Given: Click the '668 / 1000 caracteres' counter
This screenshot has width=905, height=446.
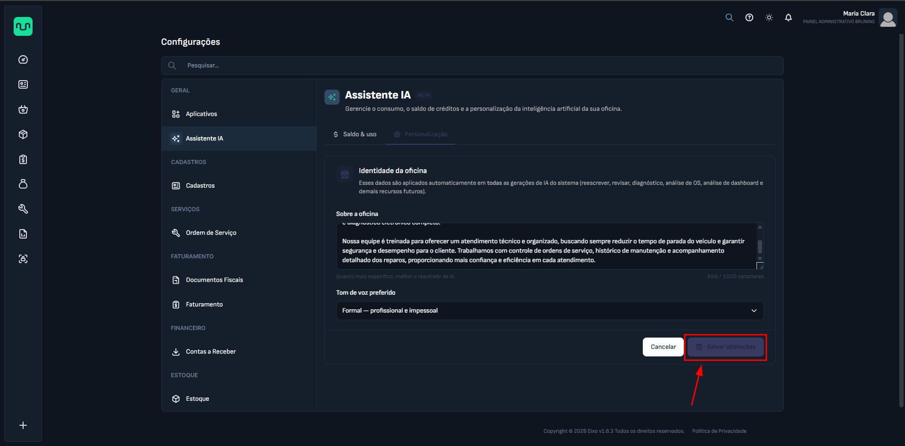Looking at the screenshot, I should 735,277.
